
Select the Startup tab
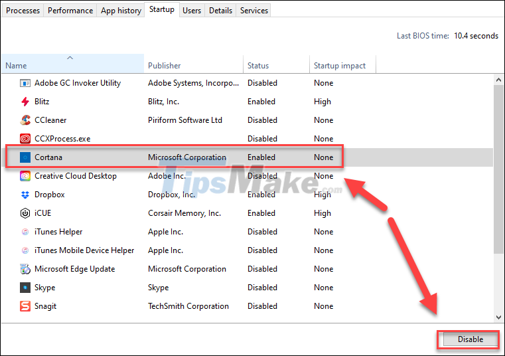tap(162, 9)
